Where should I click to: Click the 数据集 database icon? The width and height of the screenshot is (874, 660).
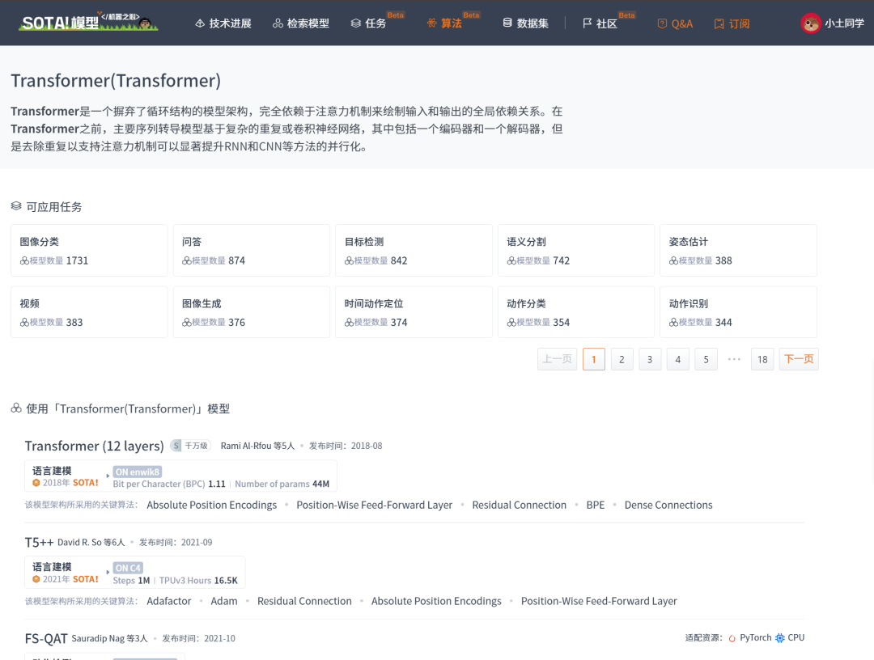pos(507,23)
